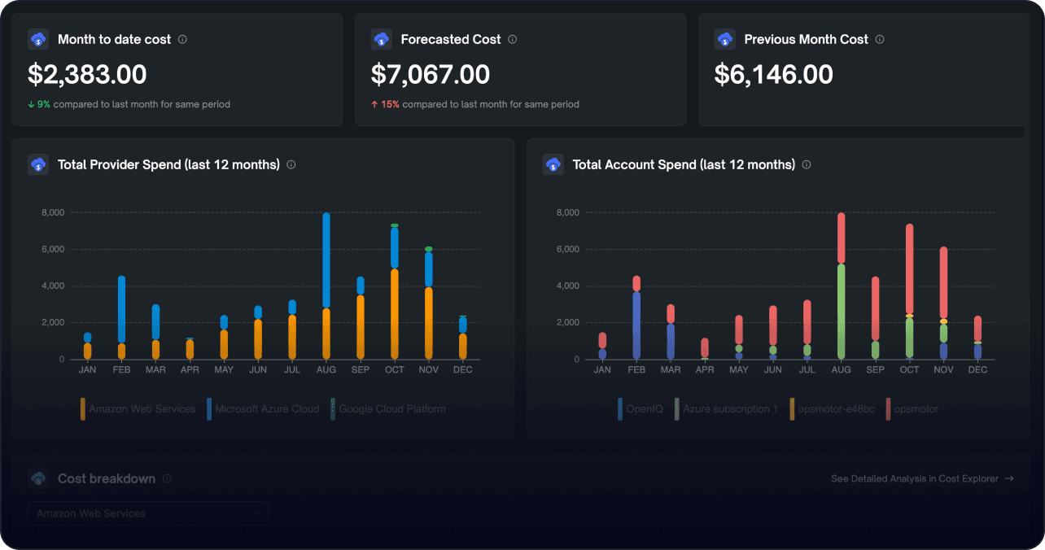Image resolution: width=1045 pixels, height=550 pixels.
Task: Click "Total Account Spend (last 12 months)" heading
Action: tap(684, 164)
